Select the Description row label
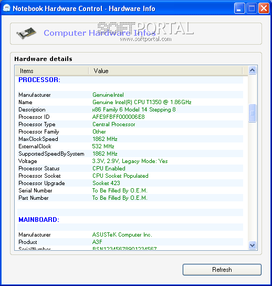Viewport: 272px width, 286px height. pos(32,110)
